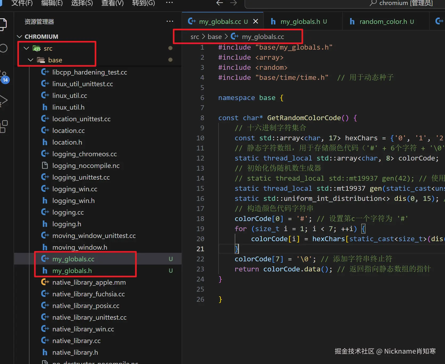Select my_globals.cc in the explorer tree
The width and height of the screenshot is (445, 364).
coord(73,259)
